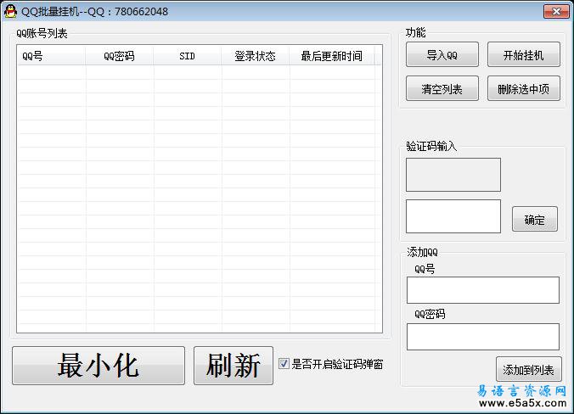Screen dimensions: 574x414
Task: Click the large 最小化 button
Action: (x=98, y=366)
